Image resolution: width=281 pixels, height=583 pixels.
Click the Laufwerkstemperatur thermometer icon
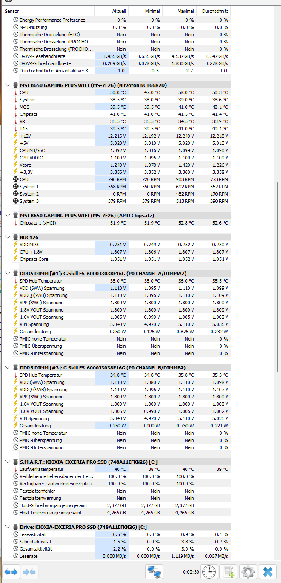(16, 469)
